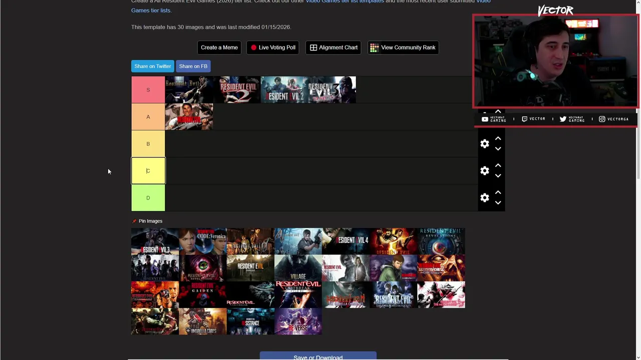Open settings gear for the C tier row
This screenshot has height=360, width=641.
pos(484,171)
